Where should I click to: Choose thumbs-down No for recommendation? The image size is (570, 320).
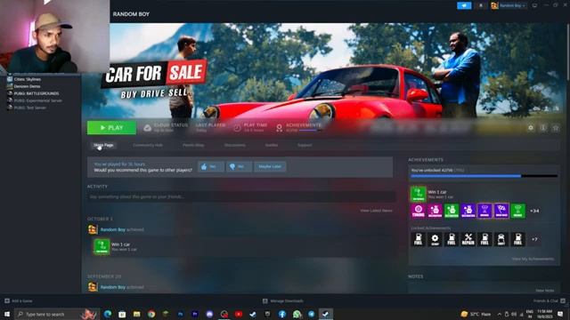click(239, 166)
